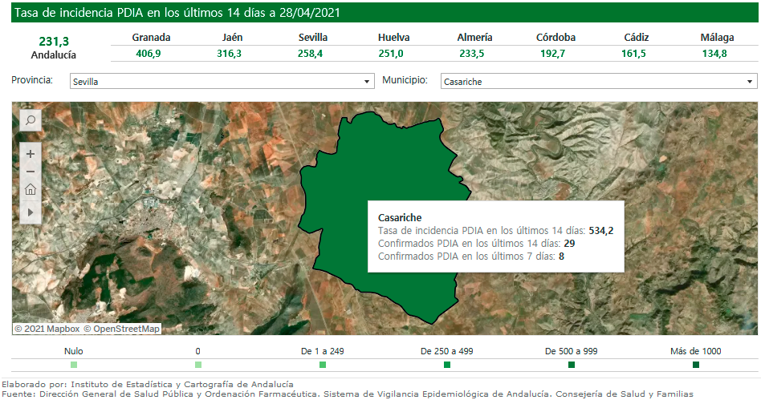The image size is (761, 404).
Task: Click the Andalucía total 231,3 figure
Action: coord(54,41)
